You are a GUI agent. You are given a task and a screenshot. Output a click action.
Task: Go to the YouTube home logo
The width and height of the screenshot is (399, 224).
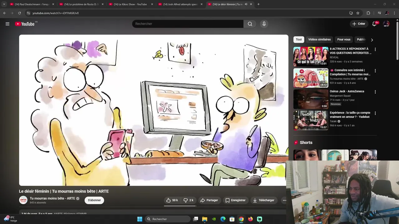25,24
